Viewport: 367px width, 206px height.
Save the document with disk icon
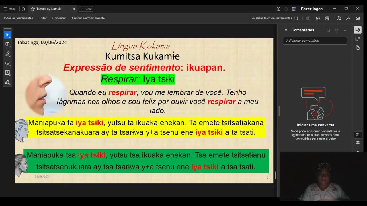pos(308,18)
